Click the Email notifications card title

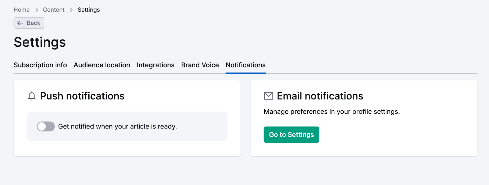[320, 96]
